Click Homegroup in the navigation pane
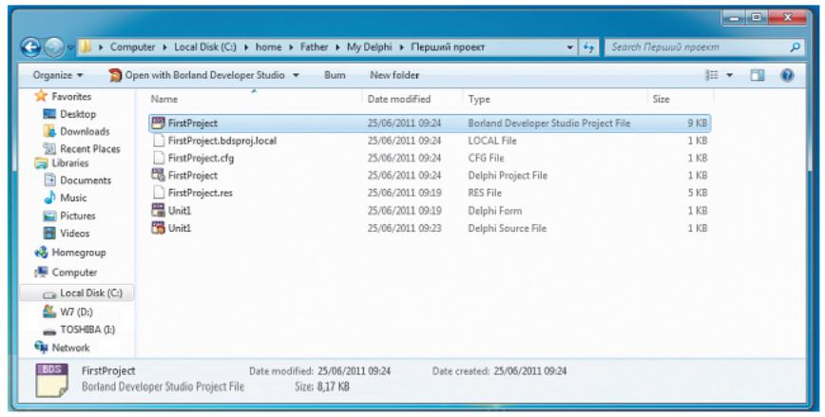The width and height of the screenshot is (825, 417). 78,253
